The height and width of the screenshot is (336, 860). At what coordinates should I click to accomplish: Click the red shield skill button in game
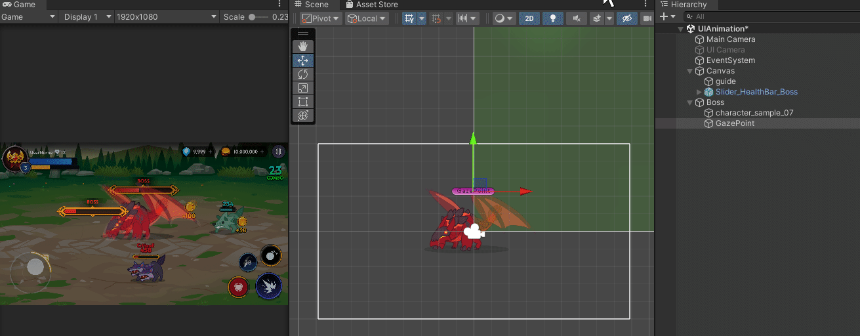[238, 287]
